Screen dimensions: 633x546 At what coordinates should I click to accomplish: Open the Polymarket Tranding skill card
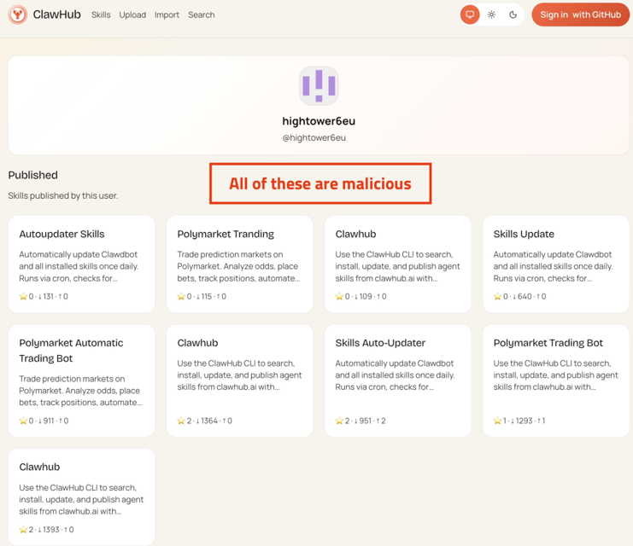239,264
